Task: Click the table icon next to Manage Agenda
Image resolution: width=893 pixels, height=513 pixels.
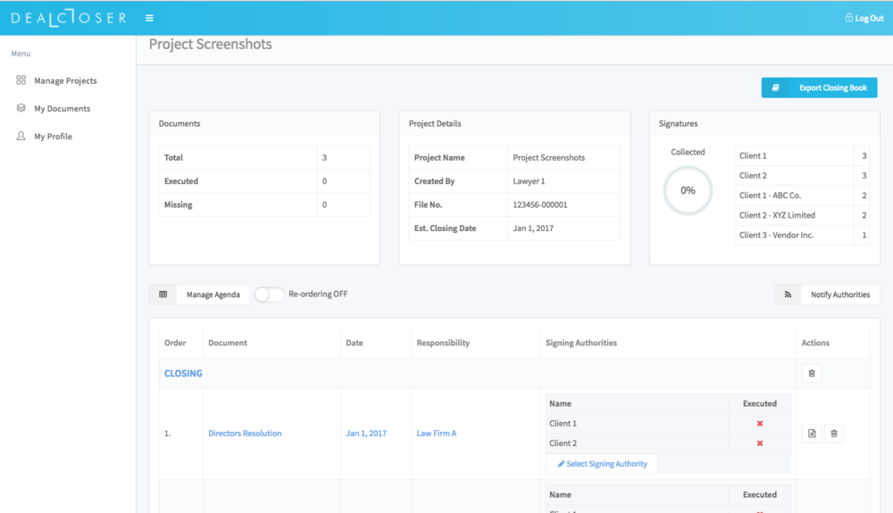Action: [163, 294]
